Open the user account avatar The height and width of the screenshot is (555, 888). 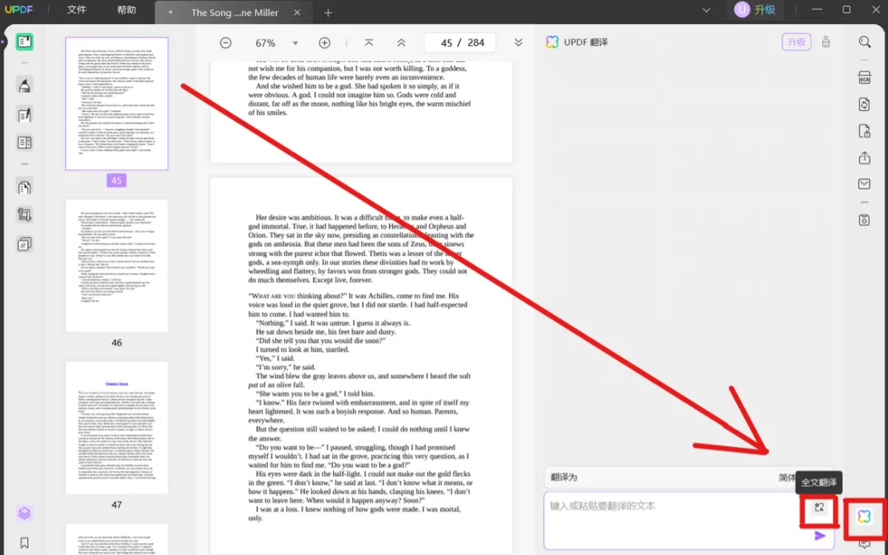[742, 10]
